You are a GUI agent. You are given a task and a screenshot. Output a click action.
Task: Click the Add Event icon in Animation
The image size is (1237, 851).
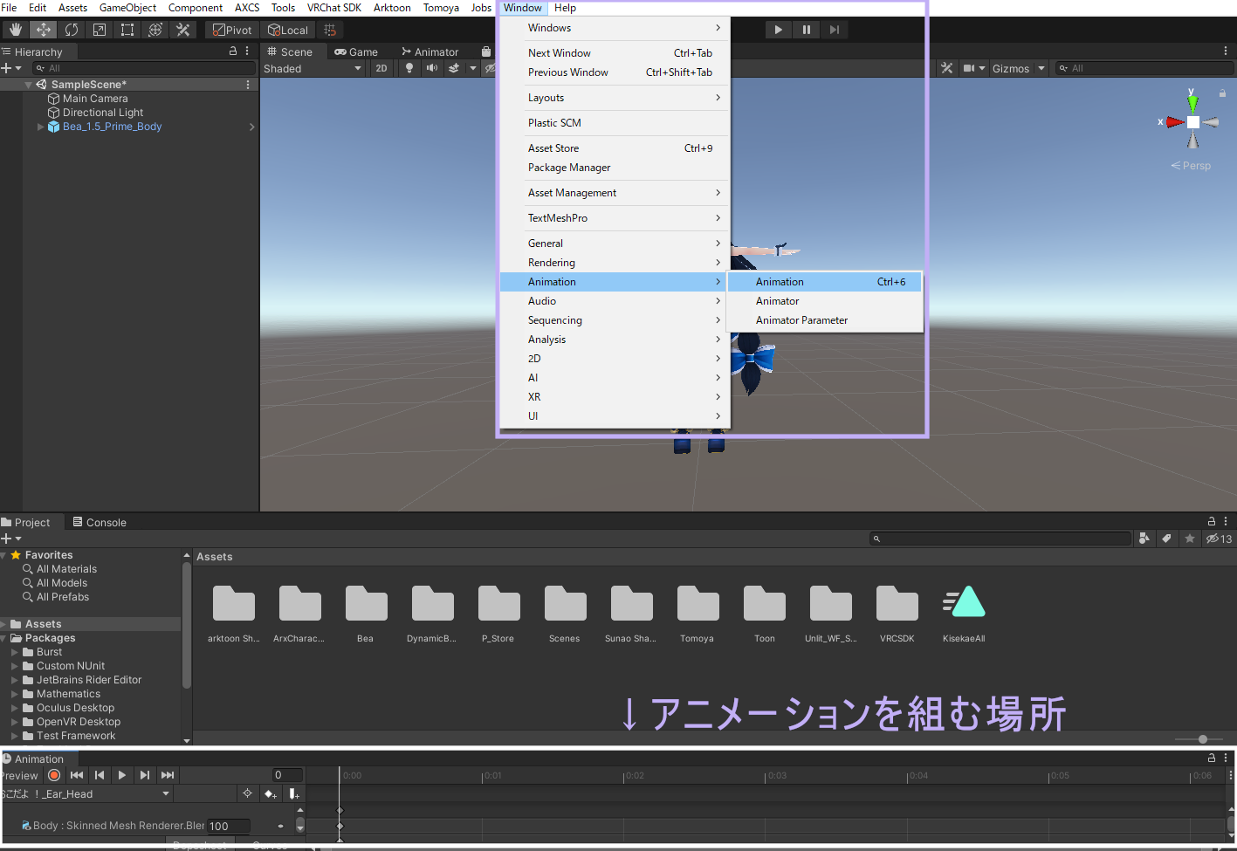pos(294,794)
